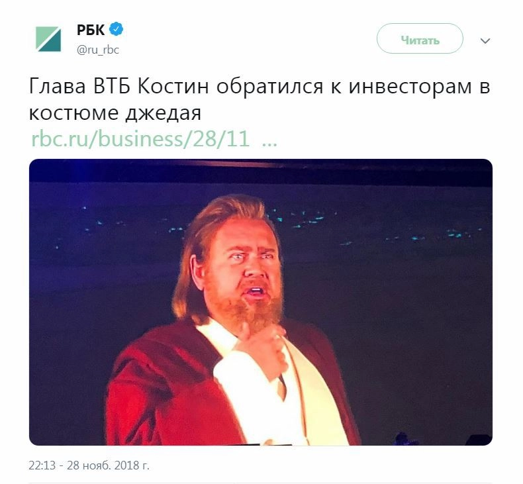Screen dimensions: 523x484
Task: Click the white tunic in the photo
Action: pos(283,390)
